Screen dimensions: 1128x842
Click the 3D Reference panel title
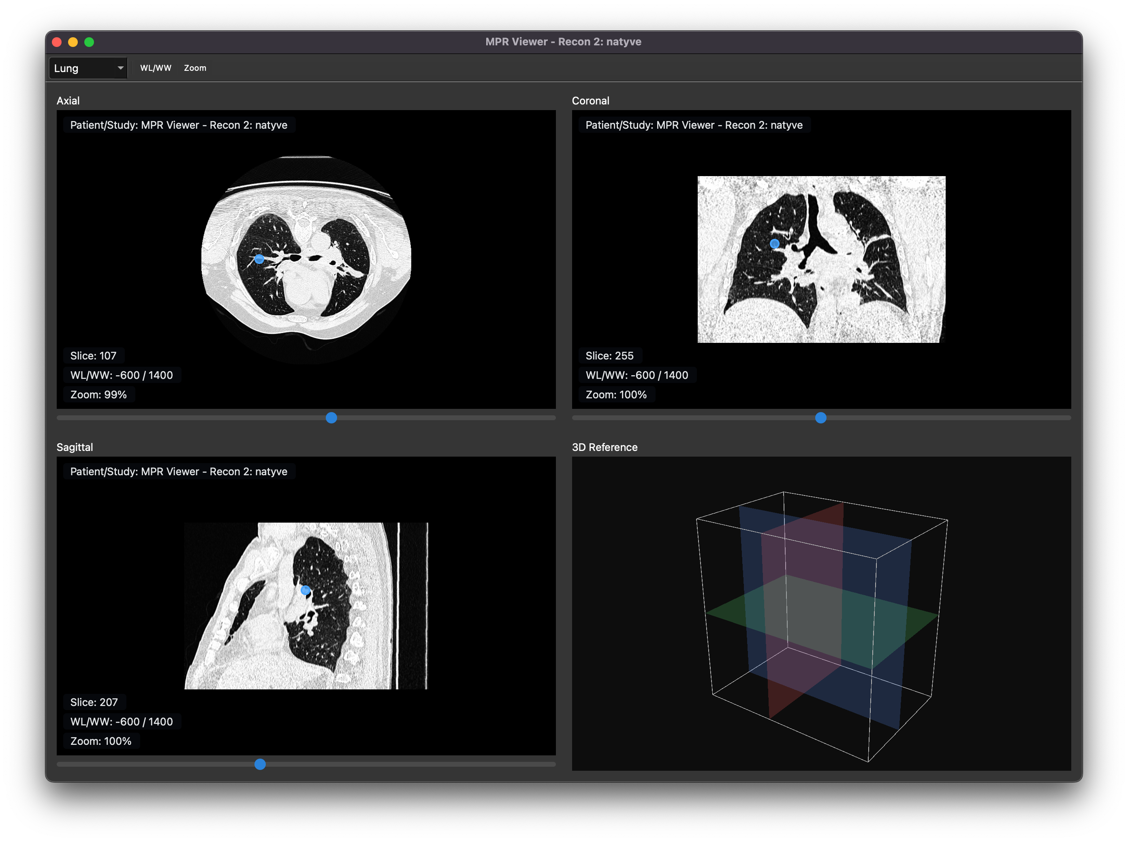(604, 447)
